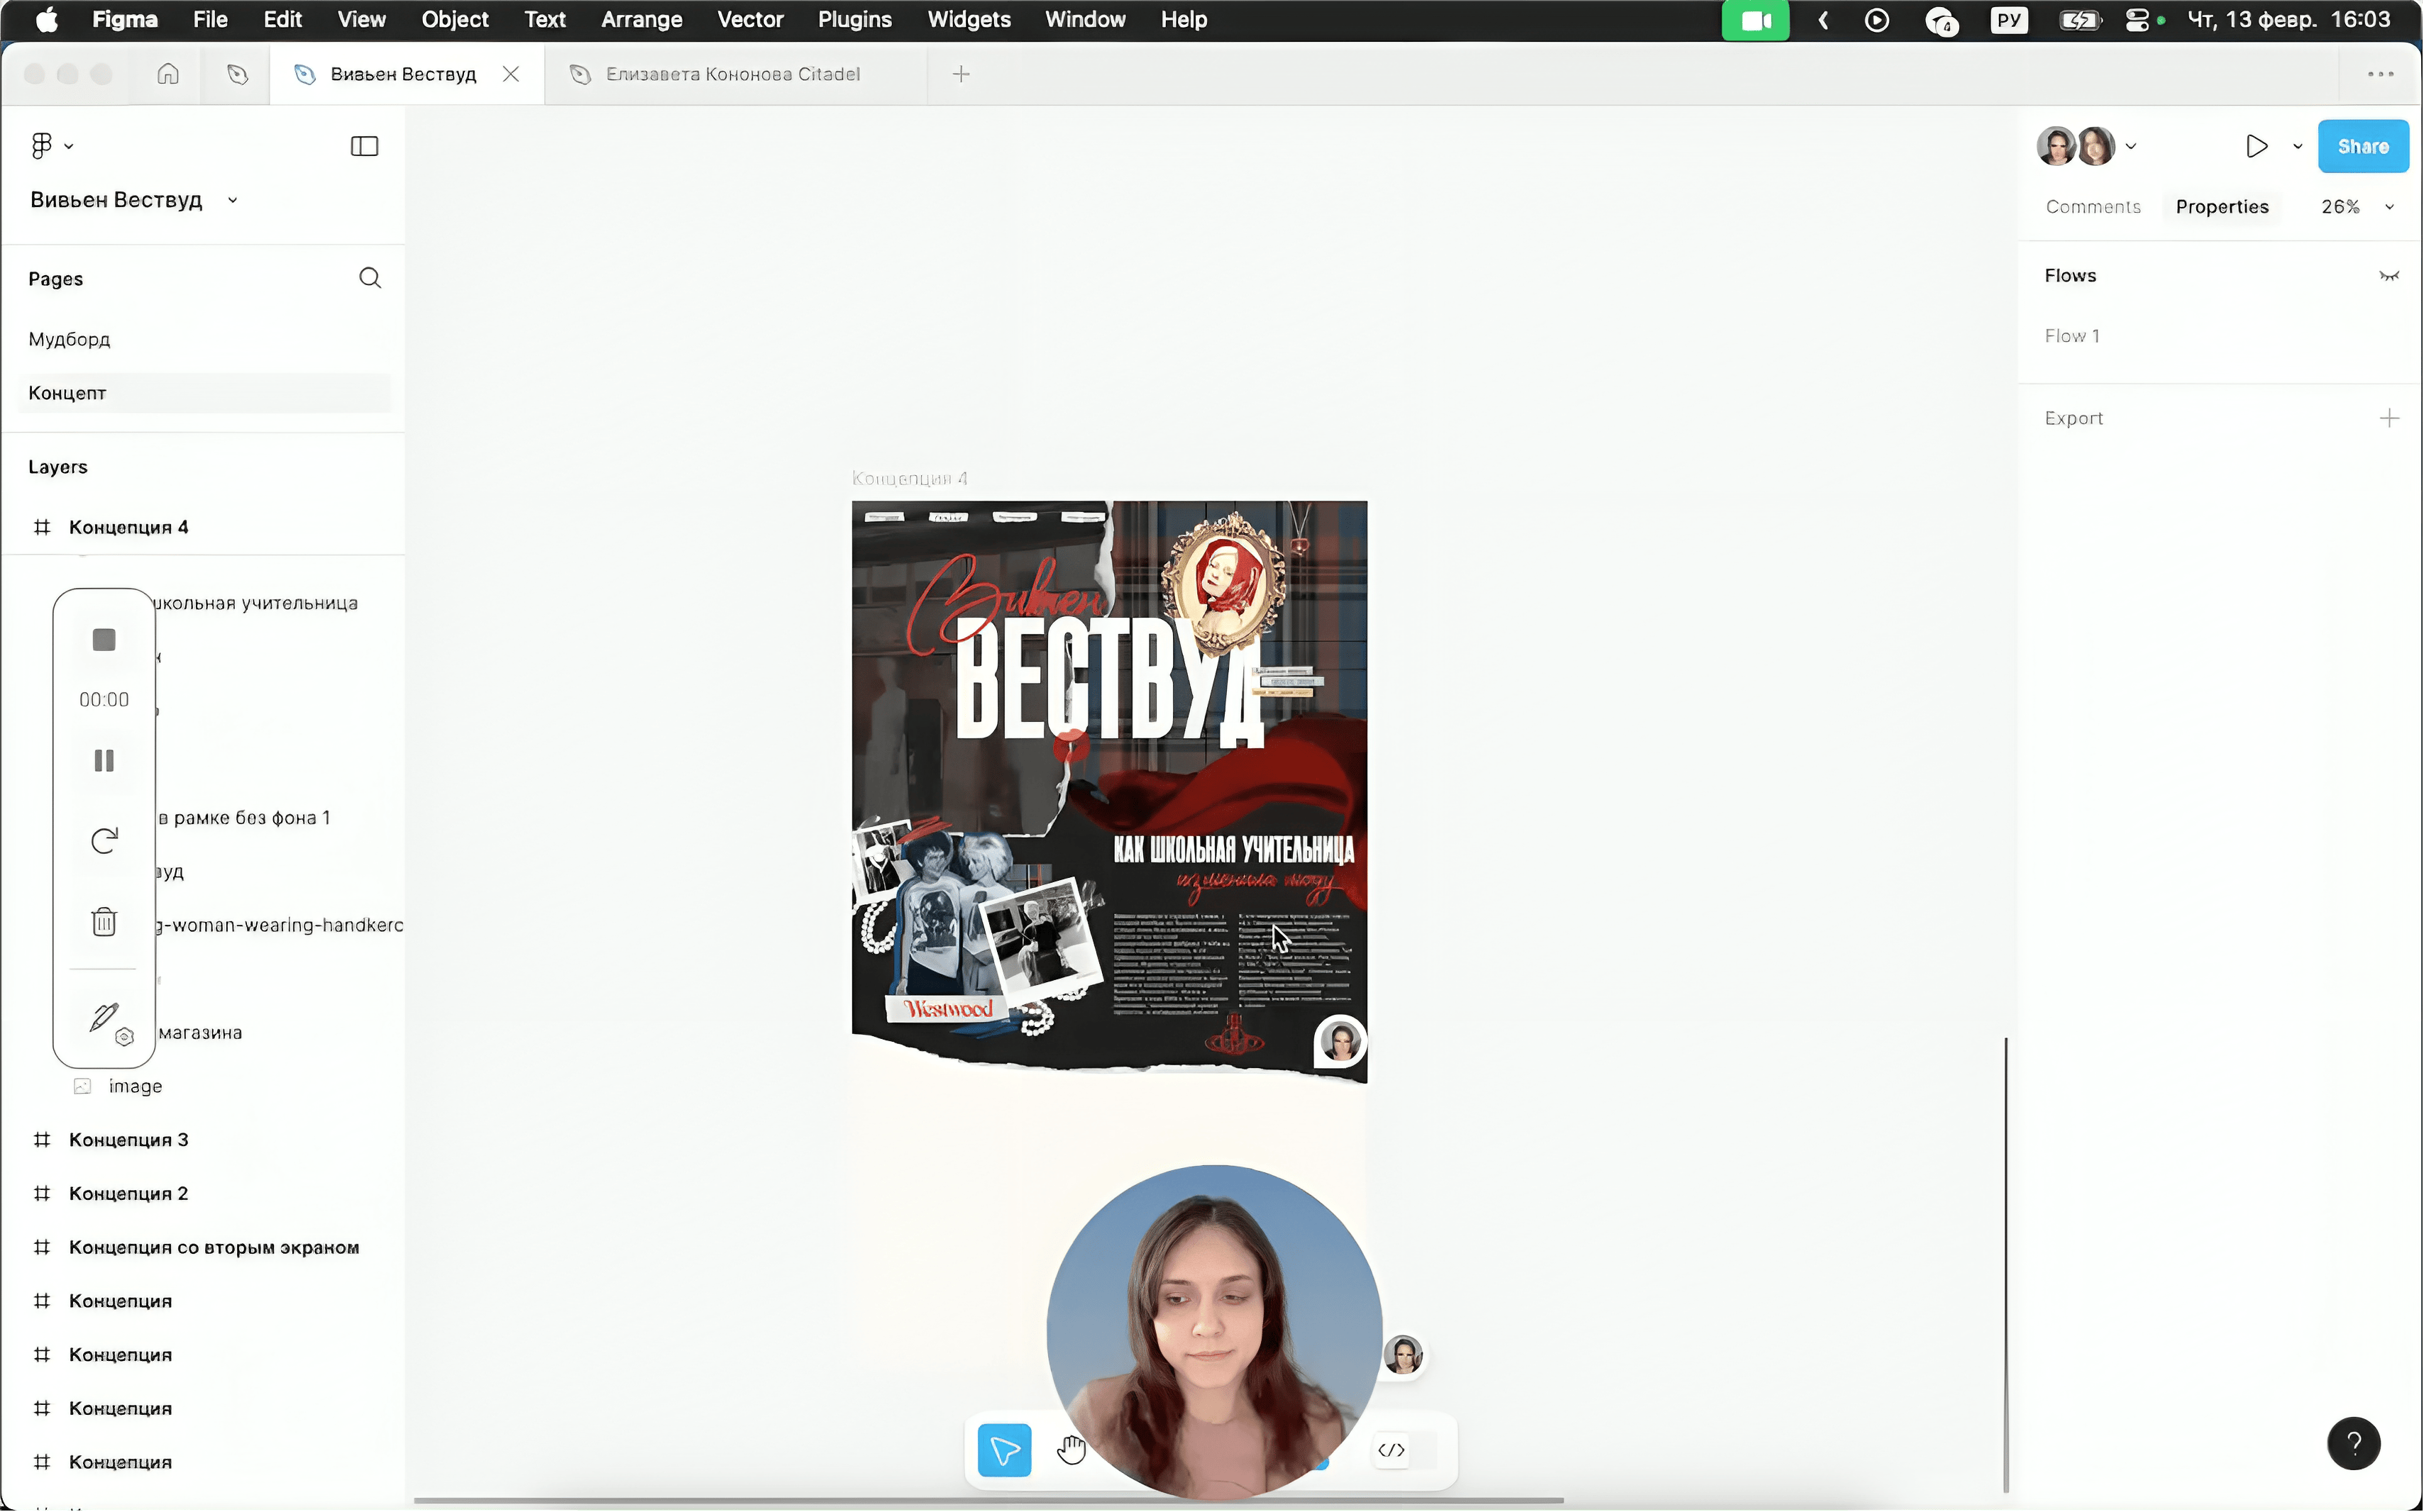The height and width of the screenshot is (1512, 2424).
Task: Open the File menu
Action: [x=210, y=20]
